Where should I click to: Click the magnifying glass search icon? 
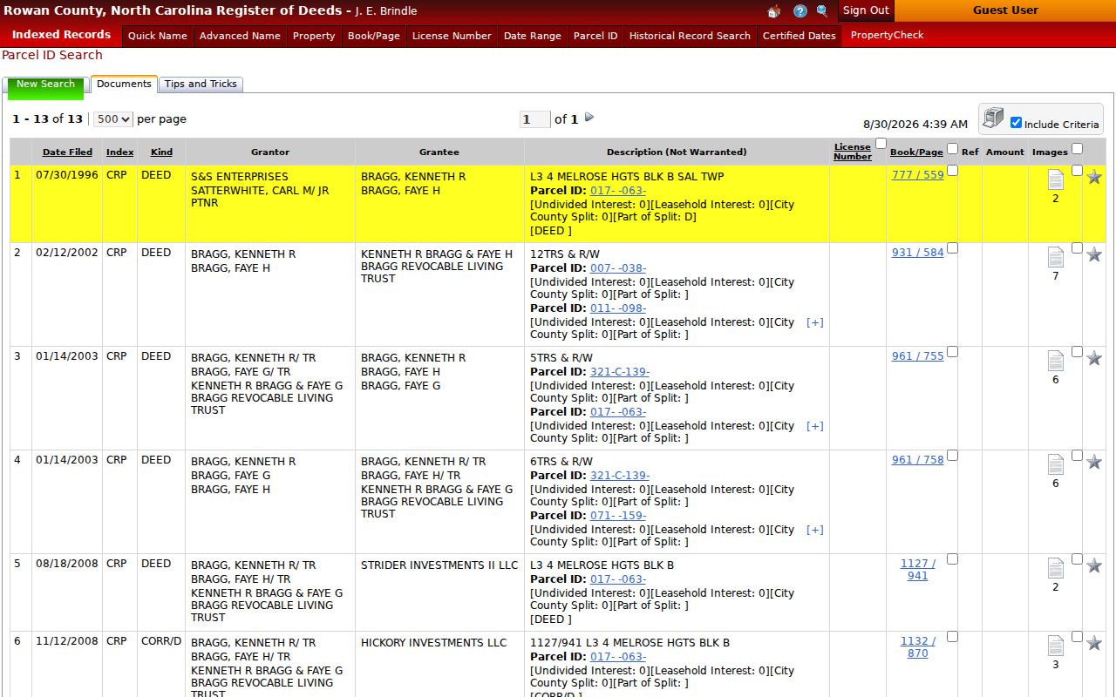[822, 11]
